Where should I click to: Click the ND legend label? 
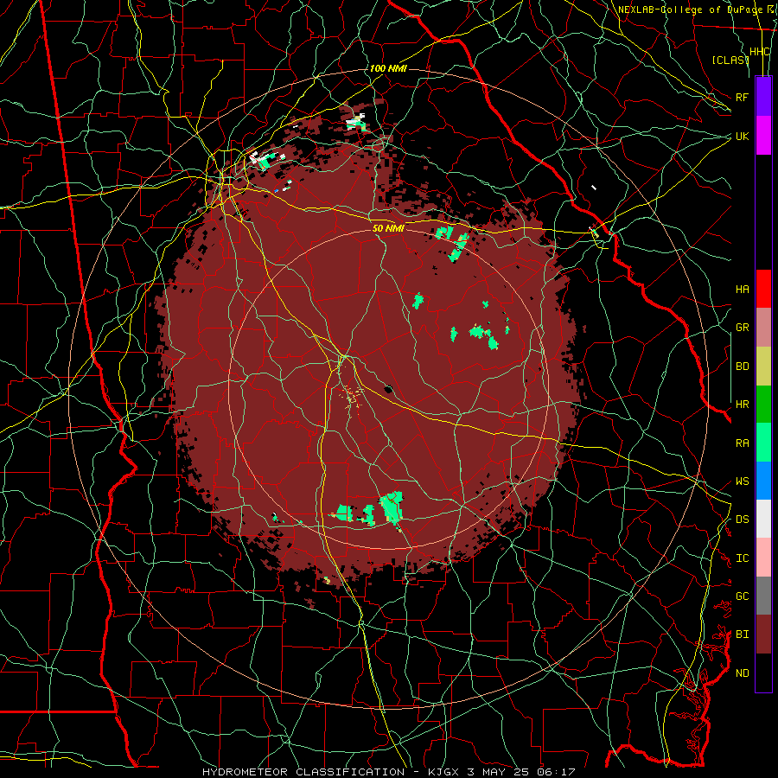(742, 673)
